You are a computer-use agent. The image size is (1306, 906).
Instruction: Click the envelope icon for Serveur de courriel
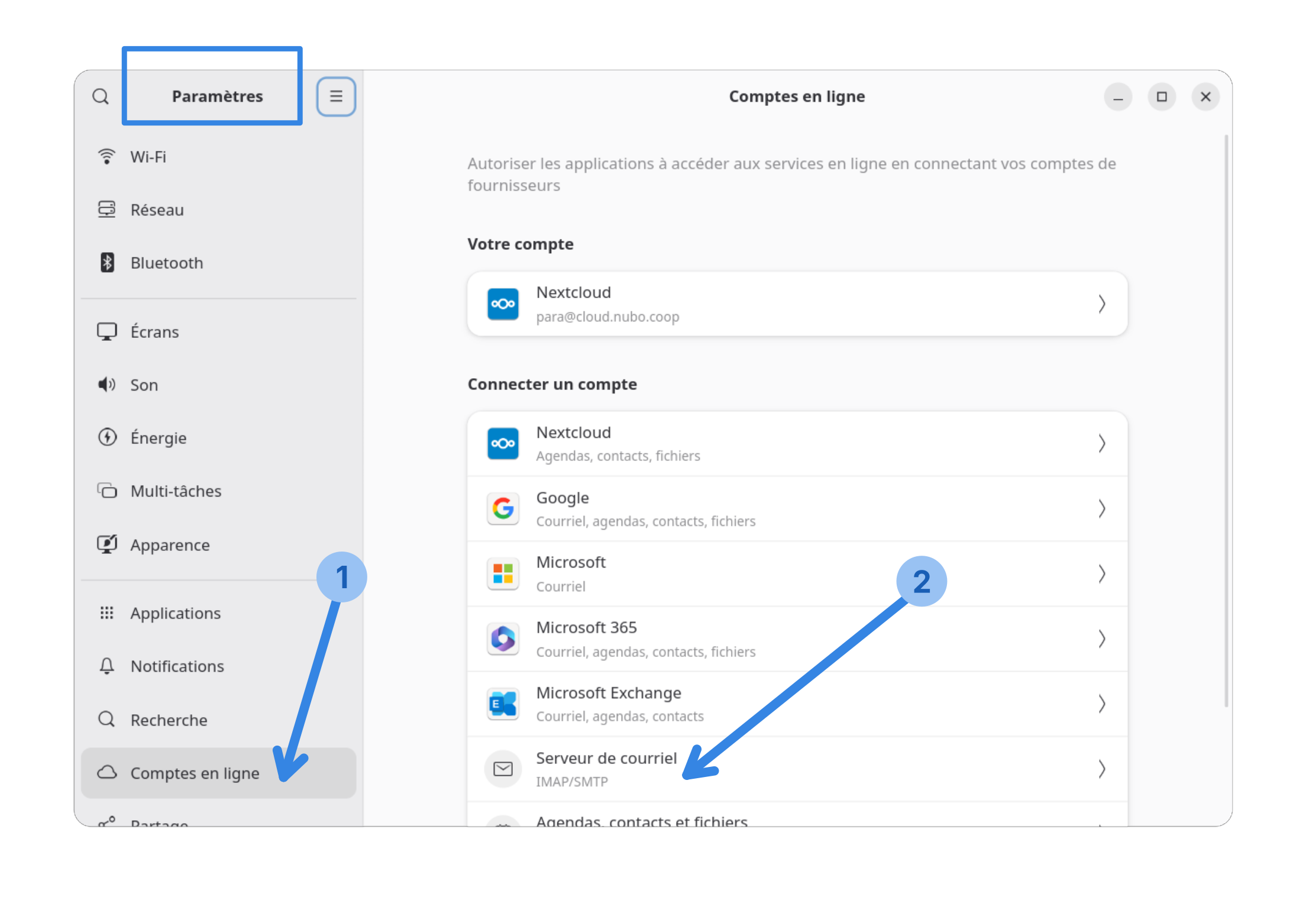[x=503, y=769]
